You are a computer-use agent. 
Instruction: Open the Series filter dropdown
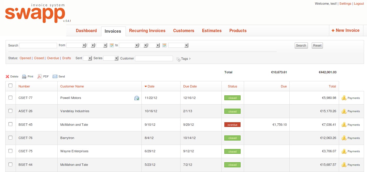click(111, 58)
